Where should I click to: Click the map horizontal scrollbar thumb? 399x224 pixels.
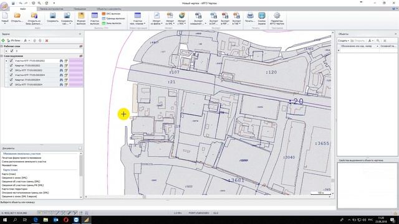pos(144,197)
